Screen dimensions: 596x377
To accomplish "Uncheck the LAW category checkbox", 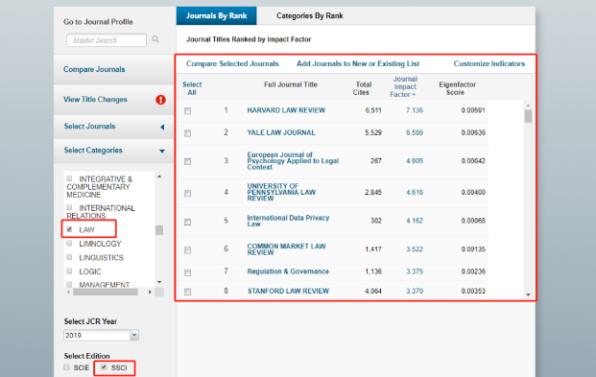I will [69, 229].
